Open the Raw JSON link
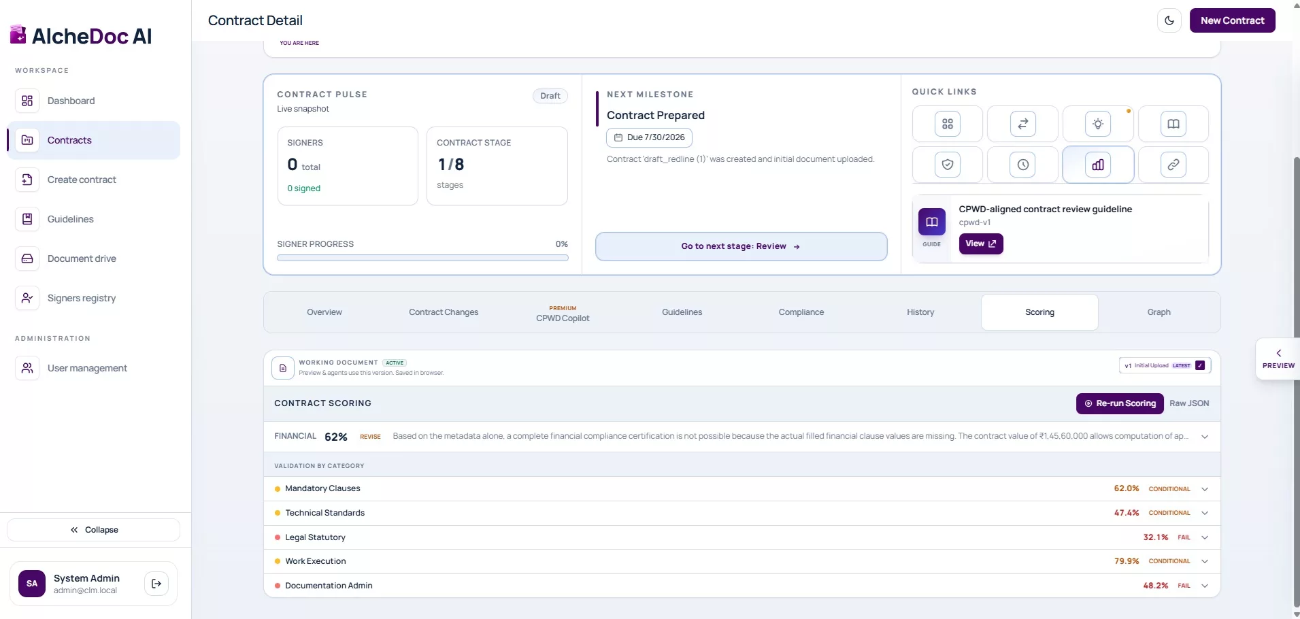Screen dimensions: 1300x619 (x=1189, y=403)
